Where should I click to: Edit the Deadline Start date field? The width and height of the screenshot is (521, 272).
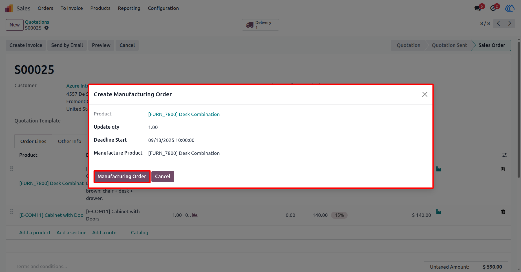(x=171, y=140)
